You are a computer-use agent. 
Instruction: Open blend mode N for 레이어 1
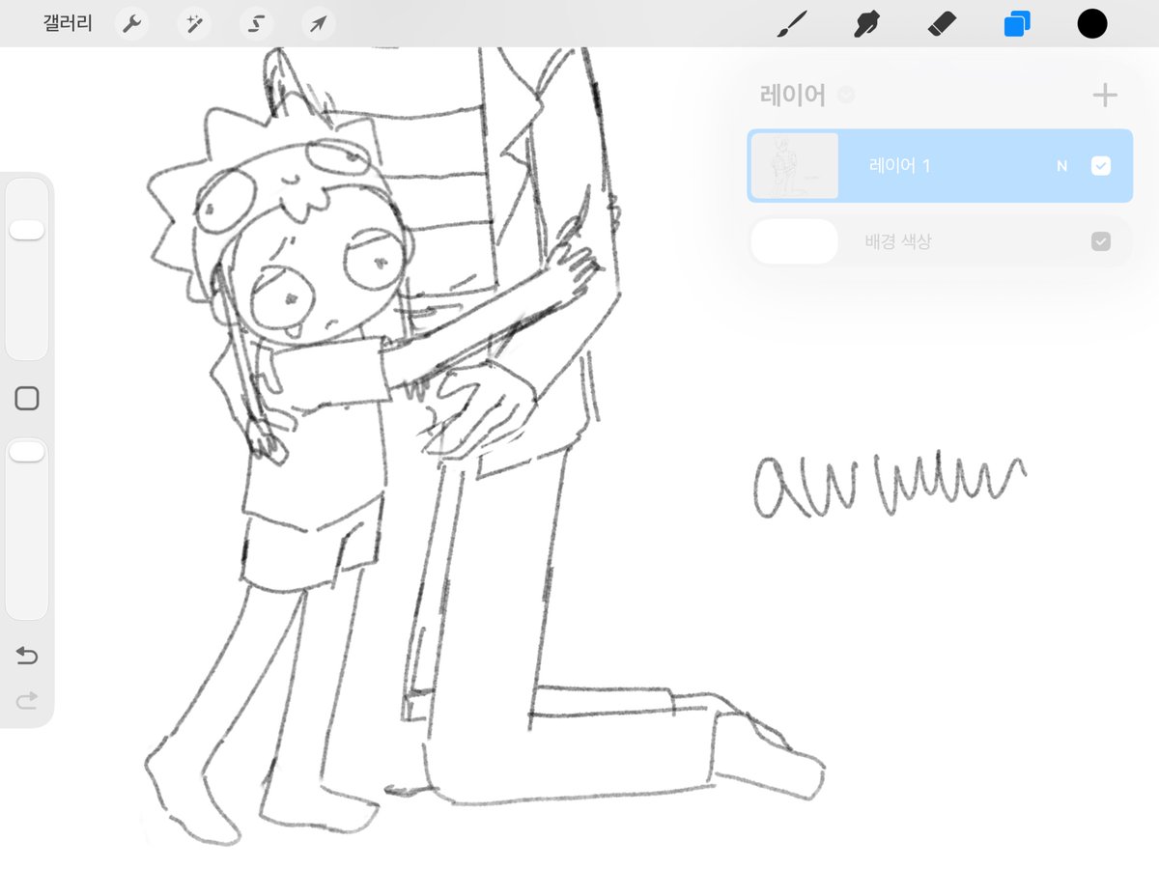[x=1061, y=166]
